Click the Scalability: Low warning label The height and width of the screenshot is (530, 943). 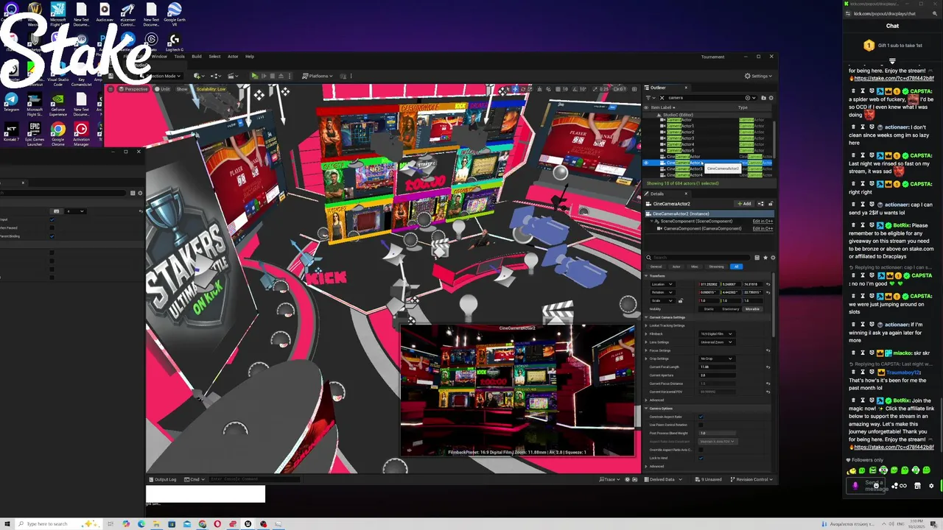211,89
